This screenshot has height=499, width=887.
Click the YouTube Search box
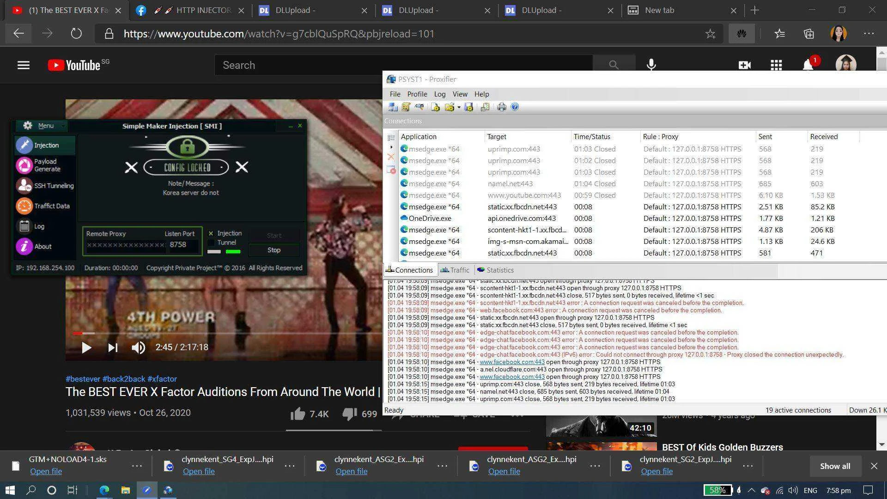pos(404,65)
